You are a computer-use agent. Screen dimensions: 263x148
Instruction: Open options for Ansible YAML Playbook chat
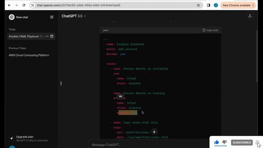(x=47, y=36)
